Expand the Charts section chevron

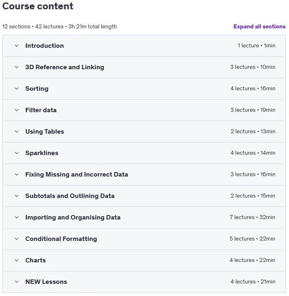tap(17, 260)
